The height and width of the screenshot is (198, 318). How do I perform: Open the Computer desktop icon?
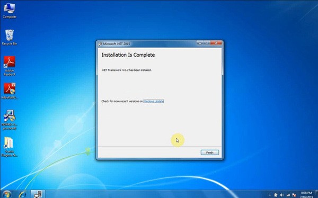[10, 11]
